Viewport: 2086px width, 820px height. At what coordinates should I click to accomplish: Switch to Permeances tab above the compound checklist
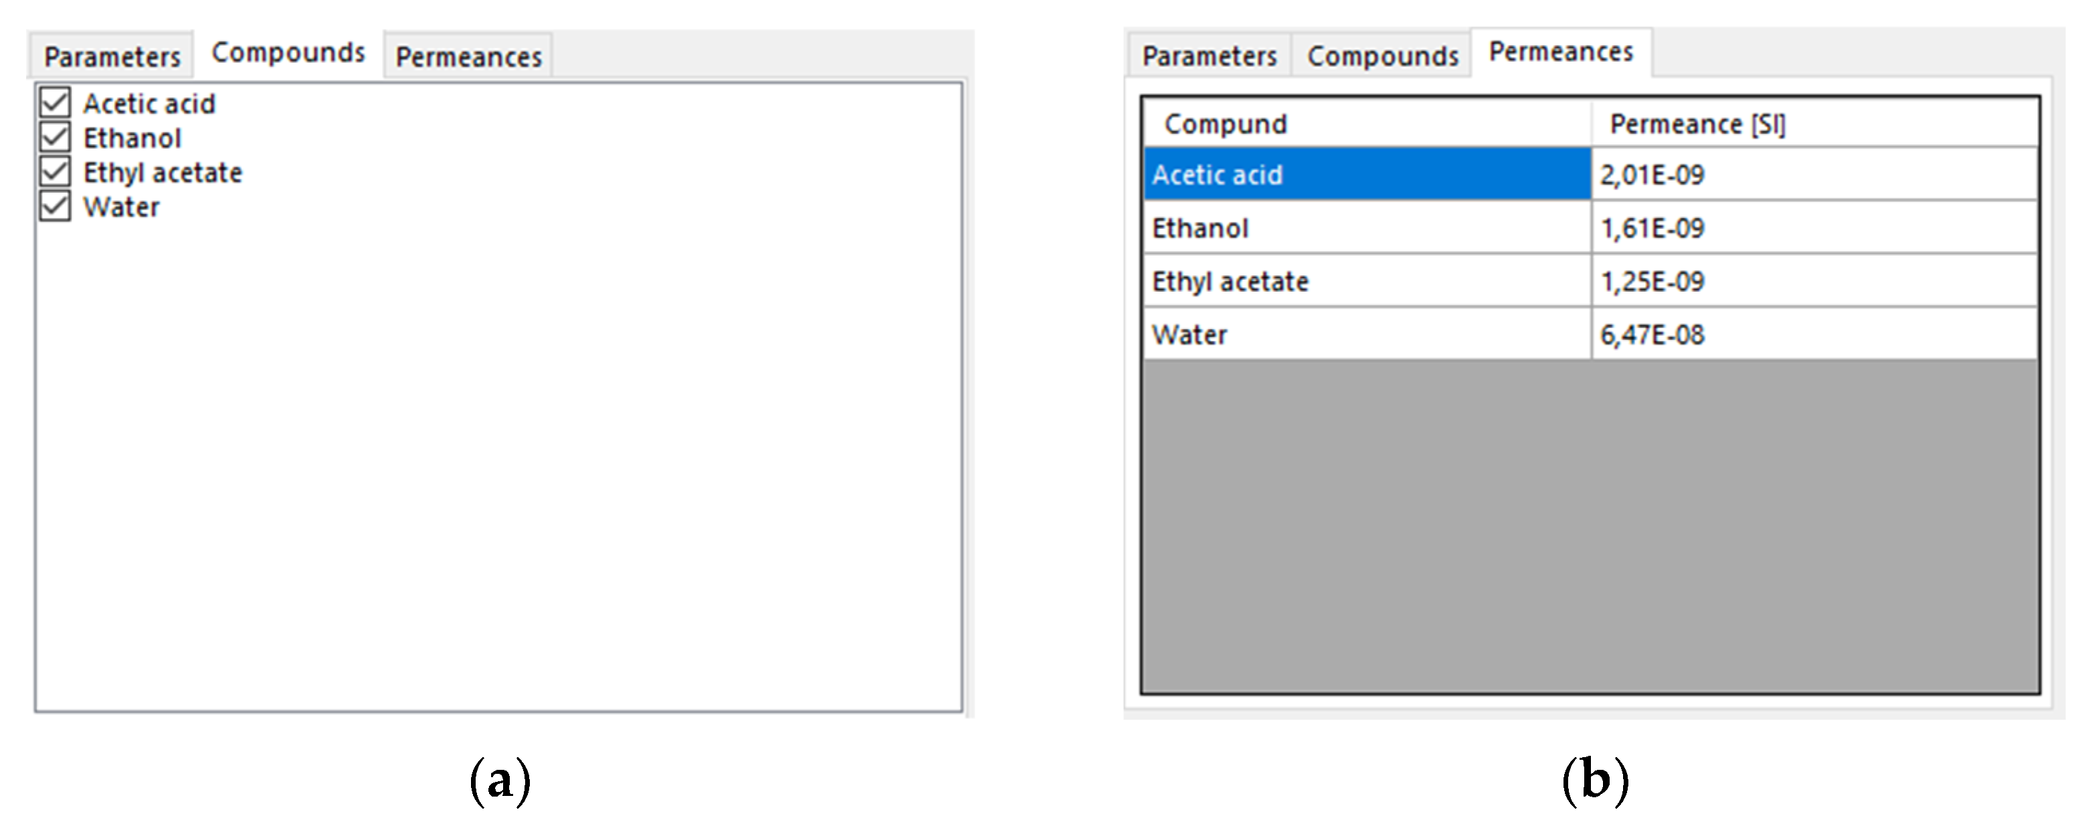click(468, 57)
